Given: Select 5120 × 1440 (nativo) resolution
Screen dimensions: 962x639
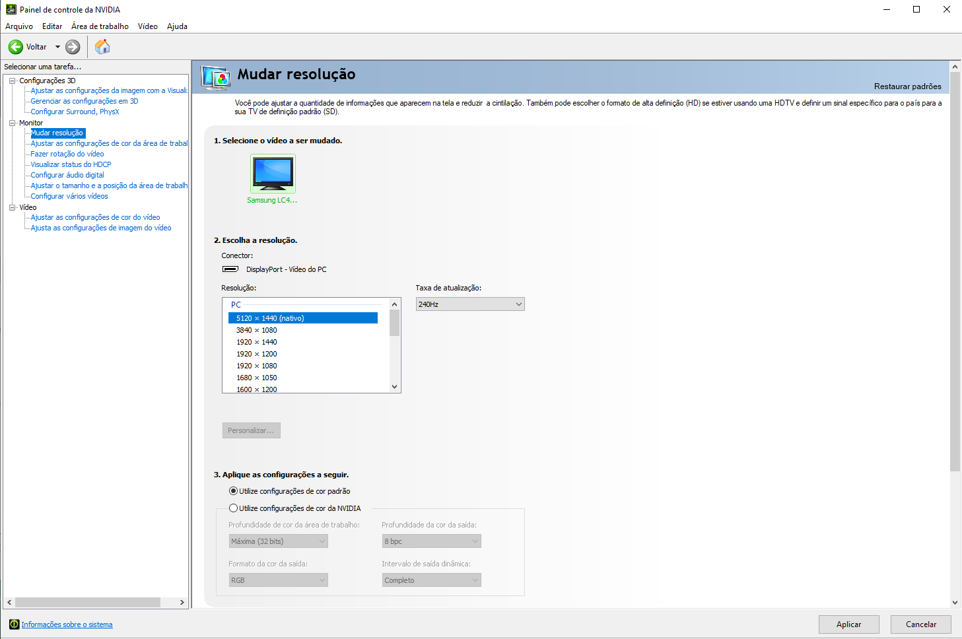Looking at the screenshot, I should point(303,318).
